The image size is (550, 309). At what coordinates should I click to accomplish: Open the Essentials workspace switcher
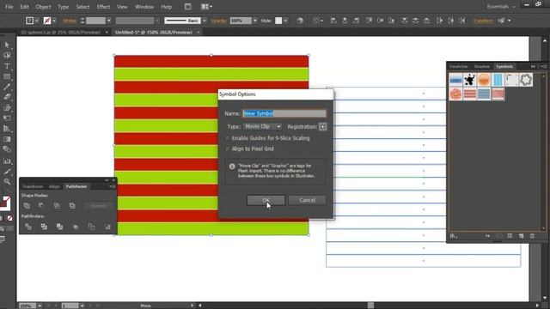(500, 7)
